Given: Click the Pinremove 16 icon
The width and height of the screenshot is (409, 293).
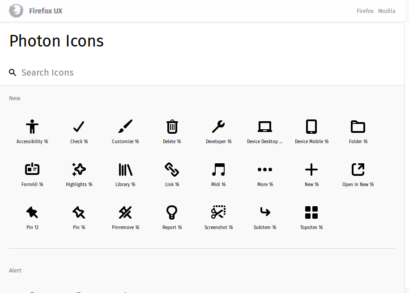Looking at the screenshot, I should point(125,212).
